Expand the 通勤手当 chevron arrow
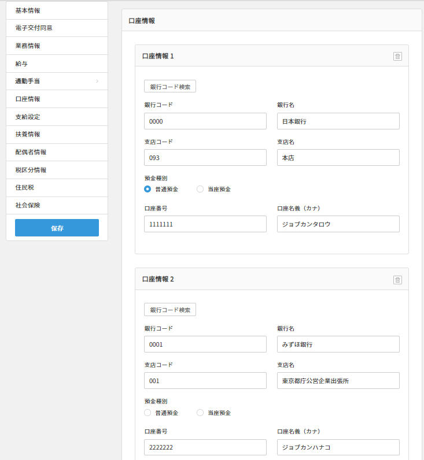This screenshot has width=424, height=460. point(97,81)
